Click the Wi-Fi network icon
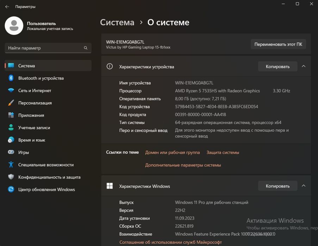The height and width of the screenshot is (246, 318). tap(11, 90)
